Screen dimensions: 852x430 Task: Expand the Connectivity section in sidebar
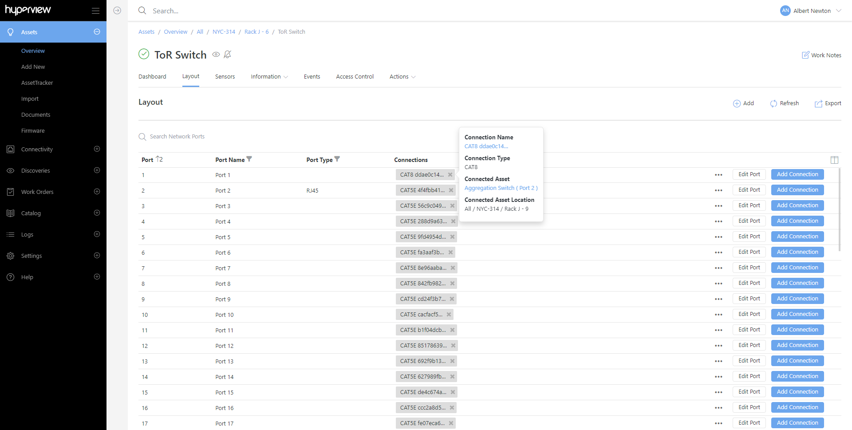point(97,149)
